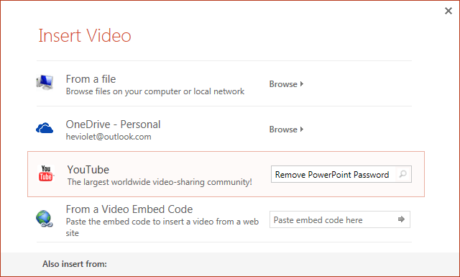The image size is (460, 277).
Task: Select the From a file heading
Action: tap(91, 79)
